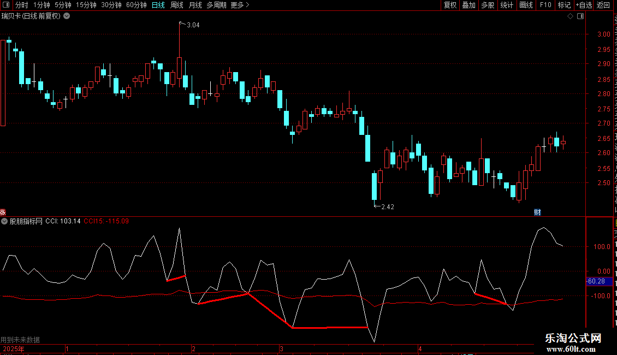Click the panel layout icon at top-left
The image size is (617, 355).
click(6, 5)
